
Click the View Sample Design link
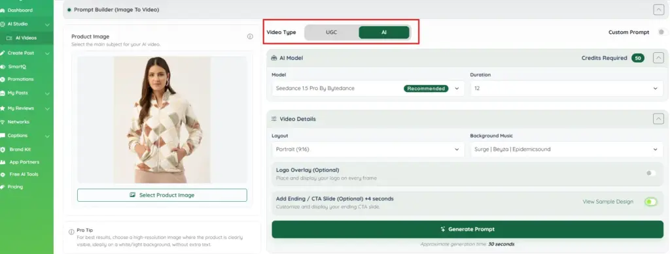(x=608, y=202)
